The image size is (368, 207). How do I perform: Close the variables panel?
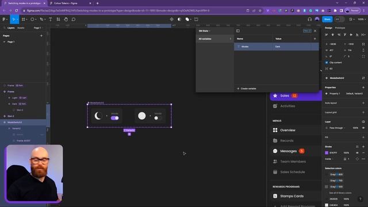tap(315, 30)
